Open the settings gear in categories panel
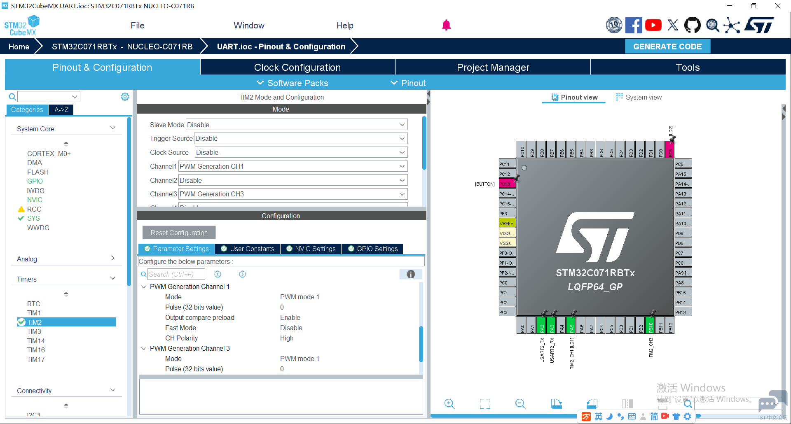This screenshot has width=791, height=424. (x=125, y=97)
